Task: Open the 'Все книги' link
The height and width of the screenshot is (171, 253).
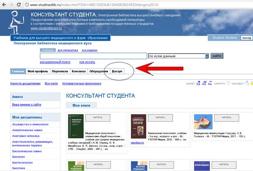Action: click(x=51, y=83)
